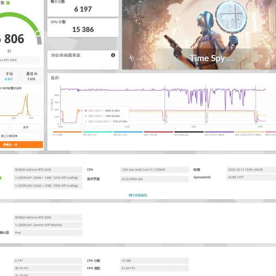Click the orange 再執行一次 run again button
The height and width of the screenshot is (276, 276).
(x=21, y=145)
